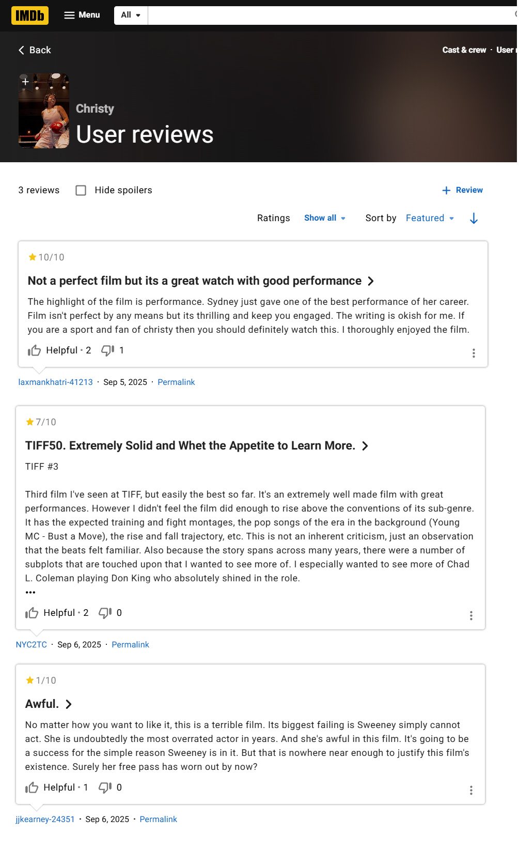Thumbs down the 10/10 review

click(107, 351)
